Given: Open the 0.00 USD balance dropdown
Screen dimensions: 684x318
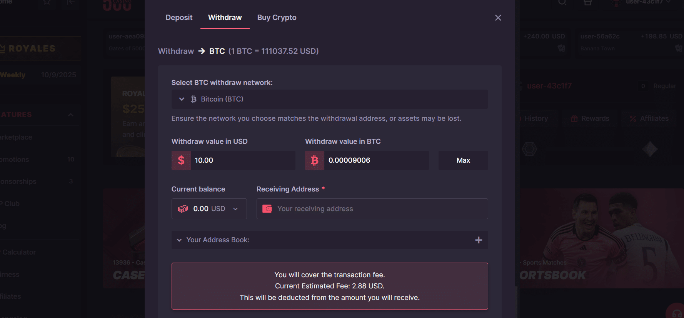Looking at the screenshot, I should pyautogui.click(x=209, y=209).
